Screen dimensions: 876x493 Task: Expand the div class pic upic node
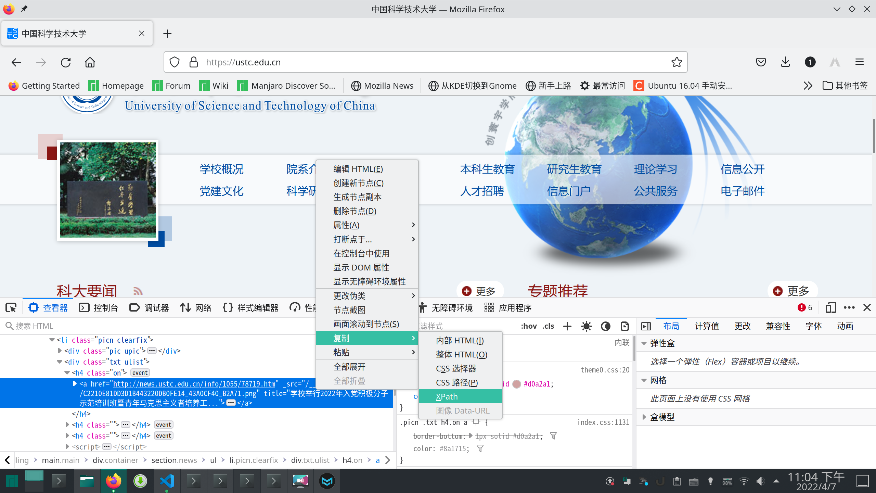click(60, 351)
